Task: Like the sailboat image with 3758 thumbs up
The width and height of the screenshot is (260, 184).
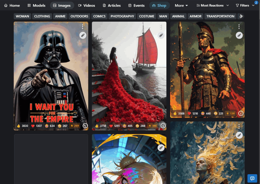Action: [x=101, y=126]
